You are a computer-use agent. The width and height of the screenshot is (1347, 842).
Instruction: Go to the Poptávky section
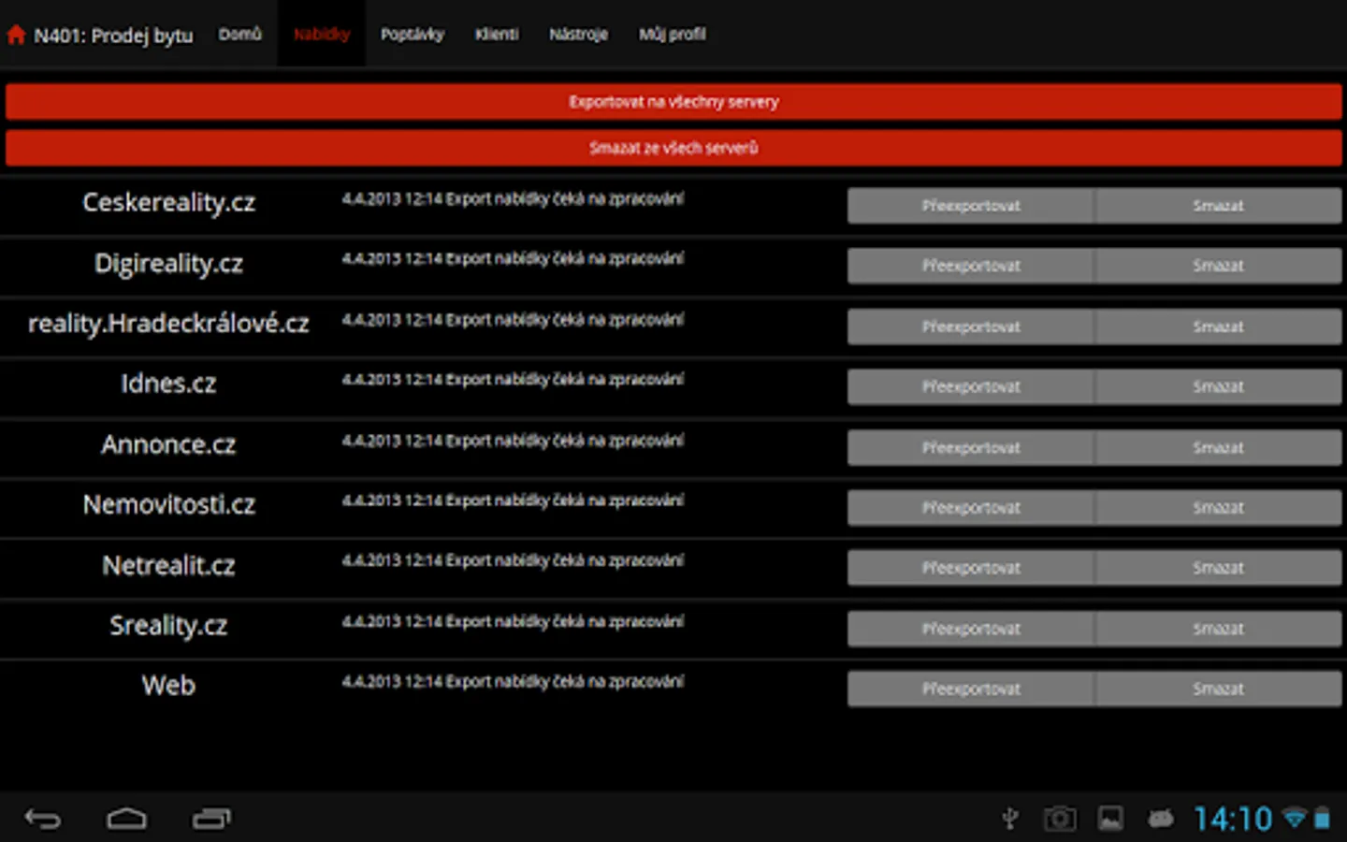point(413,35)
